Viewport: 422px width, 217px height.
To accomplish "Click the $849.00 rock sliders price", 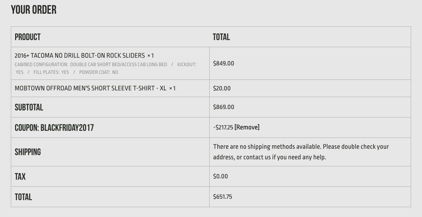I will click(x=224, y=63).
